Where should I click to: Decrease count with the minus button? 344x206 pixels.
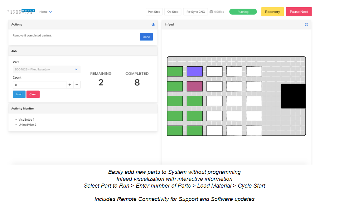coord(77,85)
